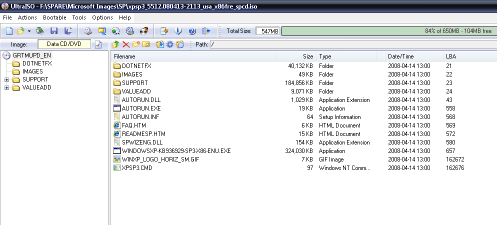The height and width of the screenshot is (225, 497).
Task: Expand the VALUEADD folder tree node
Action: (x=6, y=88)
